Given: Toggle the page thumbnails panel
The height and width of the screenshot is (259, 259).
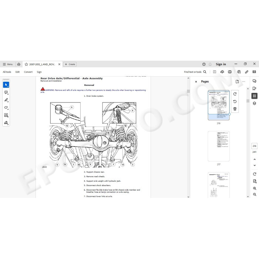Looking at the screenshot, I should click(x=255, y=96).
